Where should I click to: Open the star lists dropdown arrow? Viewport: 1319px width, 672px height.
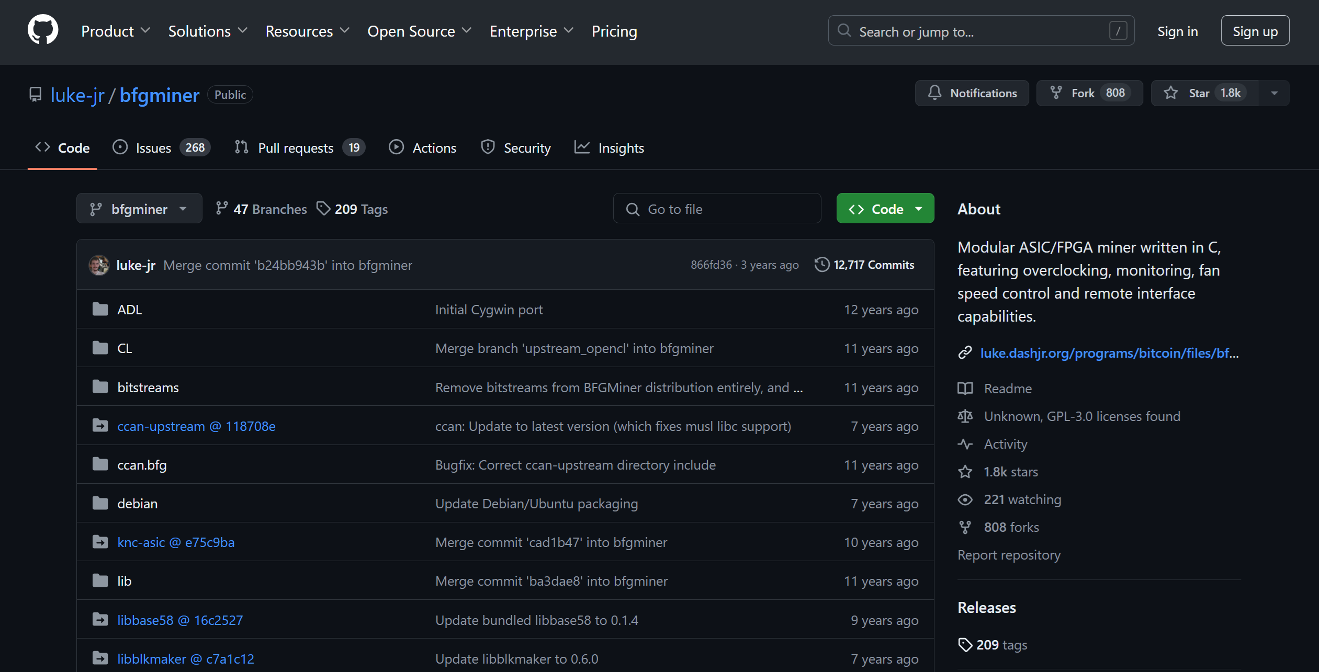[x=1274, y=93]
